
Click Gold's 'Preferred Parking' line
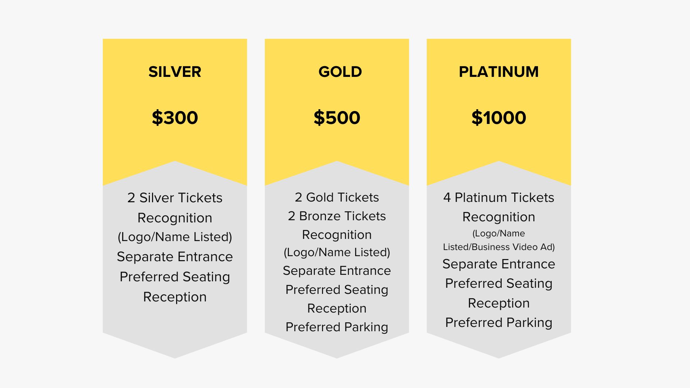337,327
